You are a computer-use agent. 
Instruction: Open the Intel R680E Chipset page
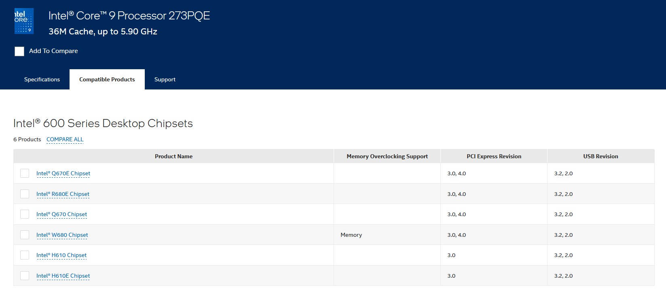[63, 194]
